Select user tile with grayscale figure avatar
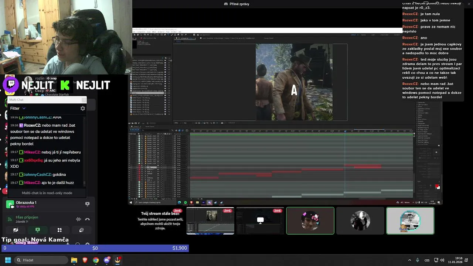Screen dimensions: 473x266 [360, 221]
